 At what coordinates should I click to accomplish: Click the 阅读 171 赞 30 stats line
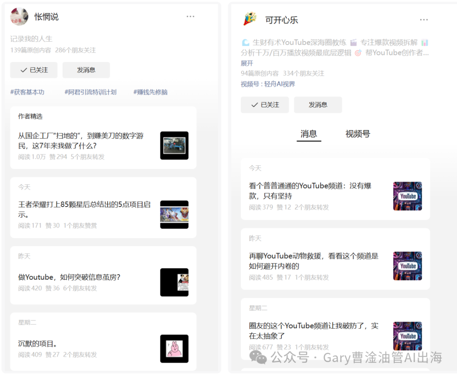tap(58, 226)
